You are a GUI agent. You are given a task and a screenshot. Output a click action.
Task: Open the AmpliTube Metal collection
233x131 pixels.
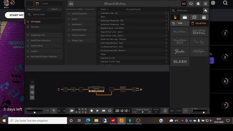(x=199, y=32)
